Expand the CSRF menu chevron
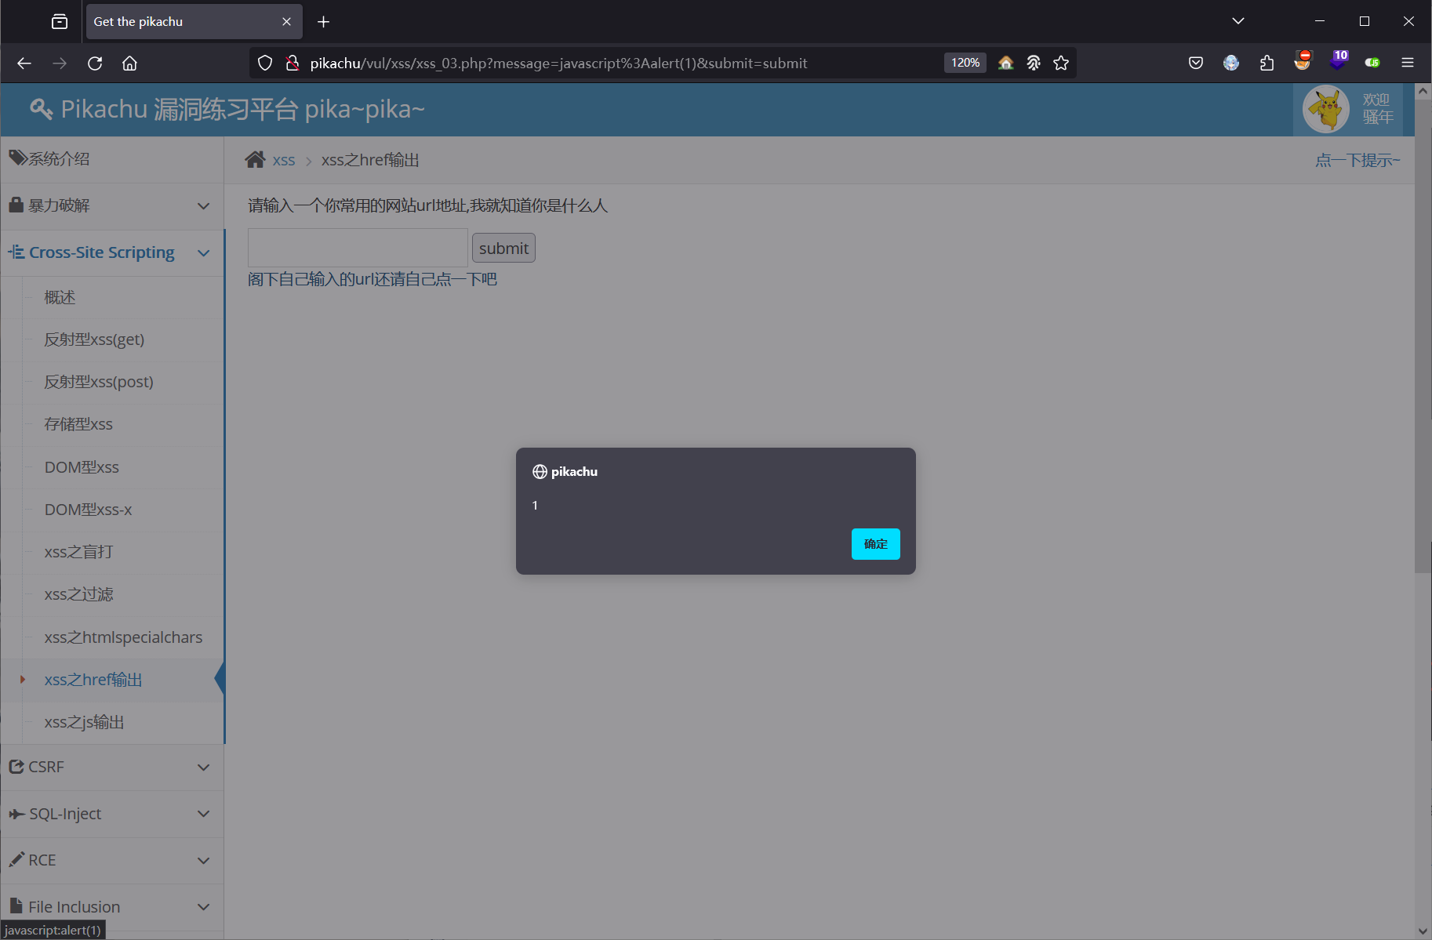Viewport: 1432px width, 940px height. point(204,767)
